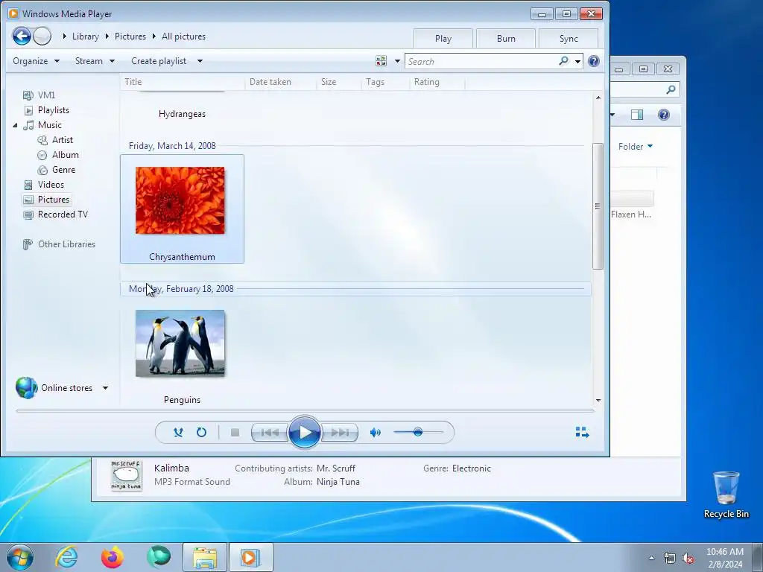The height and width of the screenshot is (572, 763).
Task: Sort by the Title column
Action: [183, 82]
